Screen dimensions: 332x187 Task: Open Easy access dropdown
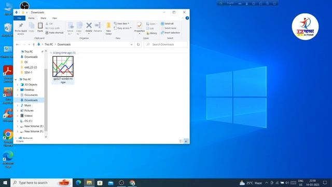point(122,28)
